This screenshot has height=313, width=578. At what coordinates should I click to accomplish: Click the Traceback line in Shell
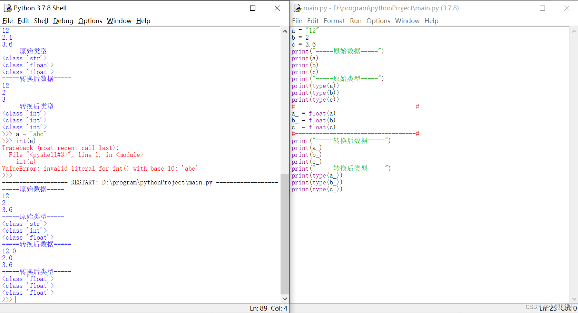(60, 148)
